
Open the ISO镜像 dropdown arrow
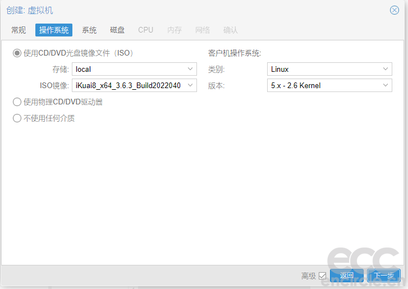coord(190,85)
